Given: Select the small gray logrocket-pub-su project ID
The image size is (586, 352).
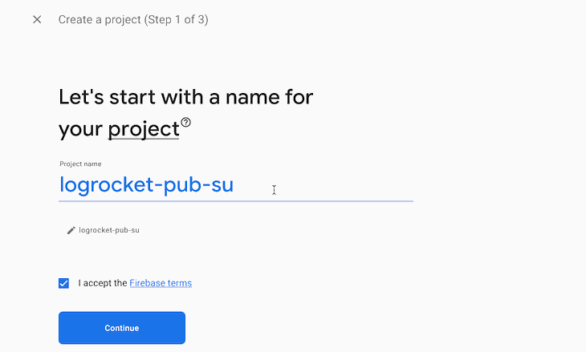Looking at the screenshot, I should tap(109, 230).
